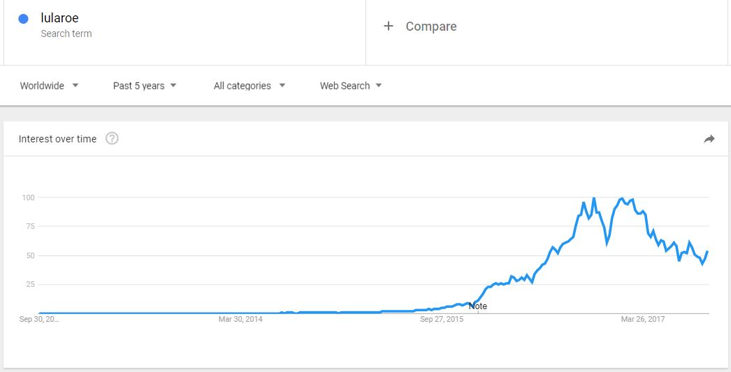Viewport: 731px width, 372px height.
Task: Click the arrow next to Worldwide
Action: [x=75, y=86]
